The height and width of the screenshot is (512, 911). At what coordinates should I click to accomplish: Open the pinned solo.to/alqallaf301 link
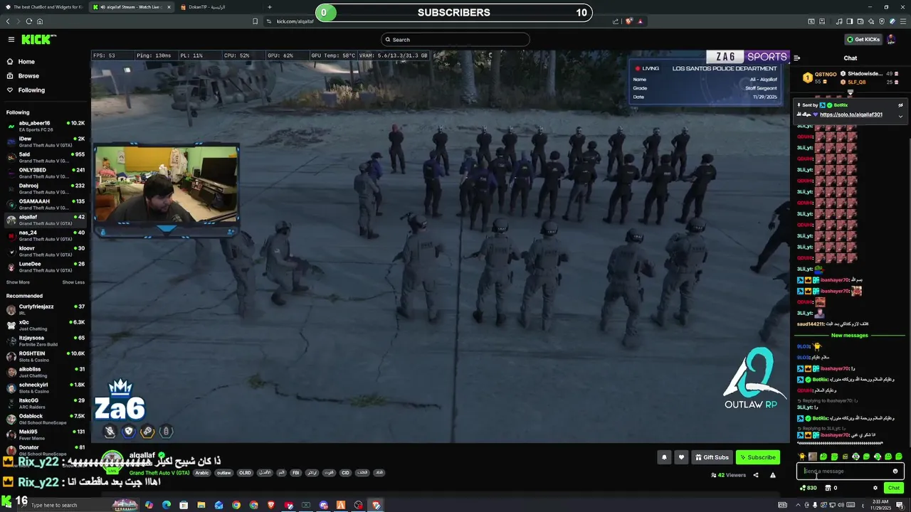point(851,114)
